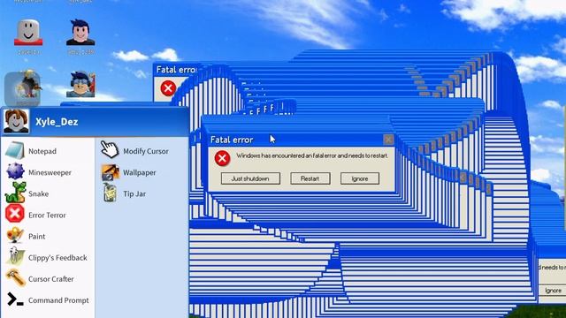This screenshot has height=318, width=566.
Task: Launch the Minesweeper game
Action: 39,172
